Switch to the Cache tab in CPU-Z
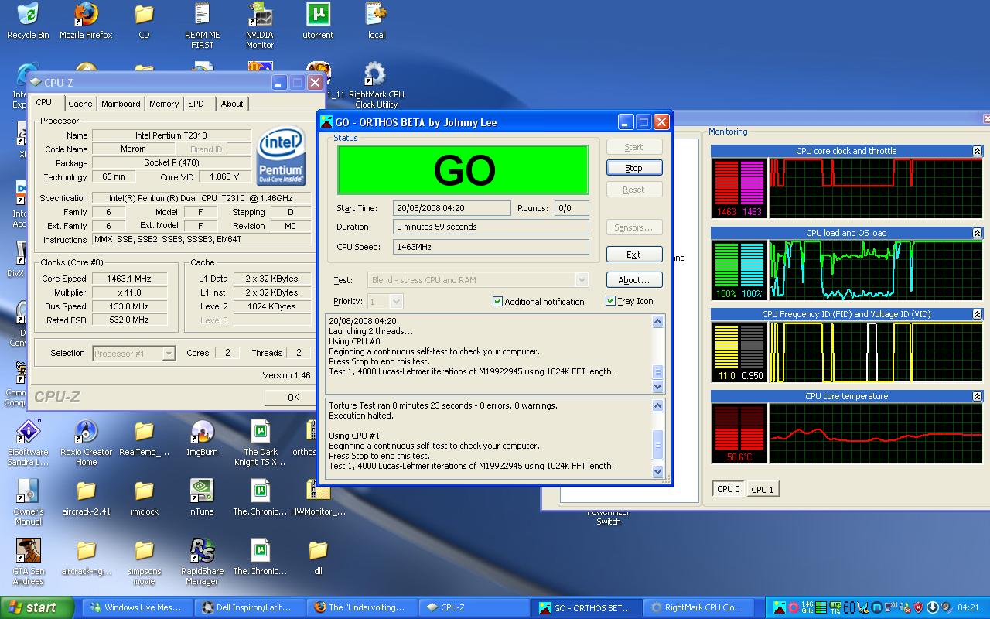The height and width of the screenshot is (619, 990). [80, 104]
